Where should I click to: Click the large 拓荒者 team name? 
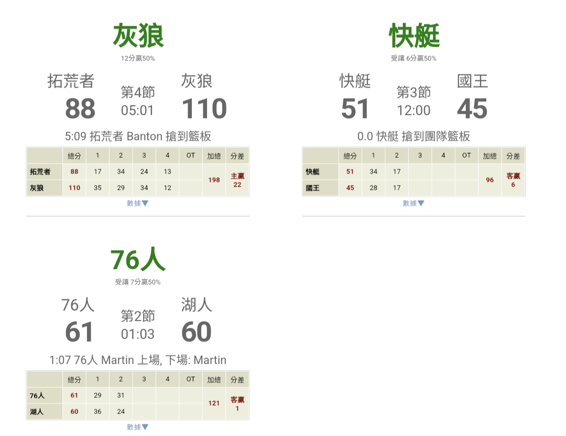(x=71, y=81)
